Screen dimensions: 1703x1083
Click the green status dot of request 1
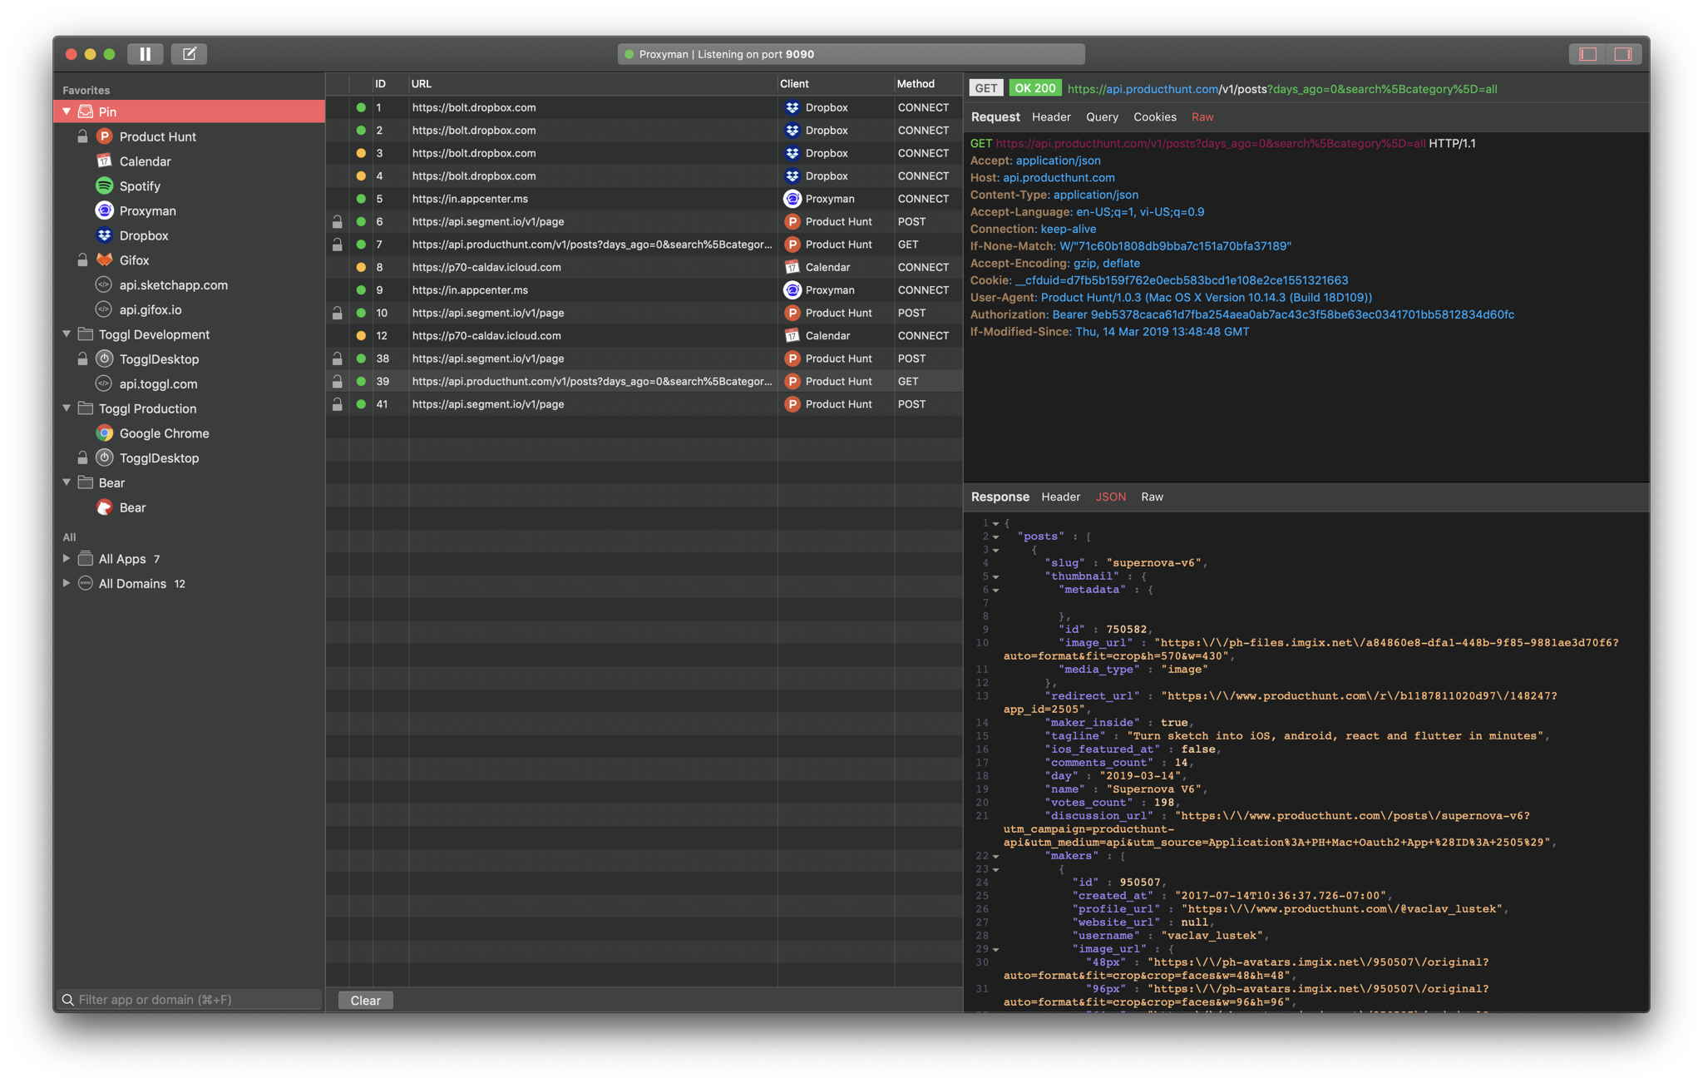(361, 107)
